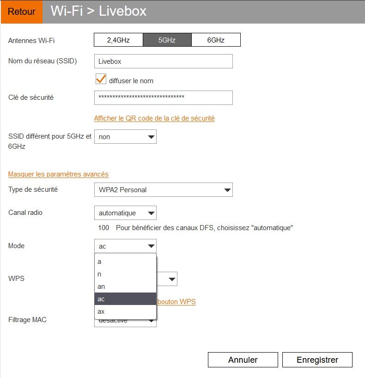Image resolution: width=365 pixels, height=378 pixels.
Task: Click the network name SSID field
Action: 163,61
